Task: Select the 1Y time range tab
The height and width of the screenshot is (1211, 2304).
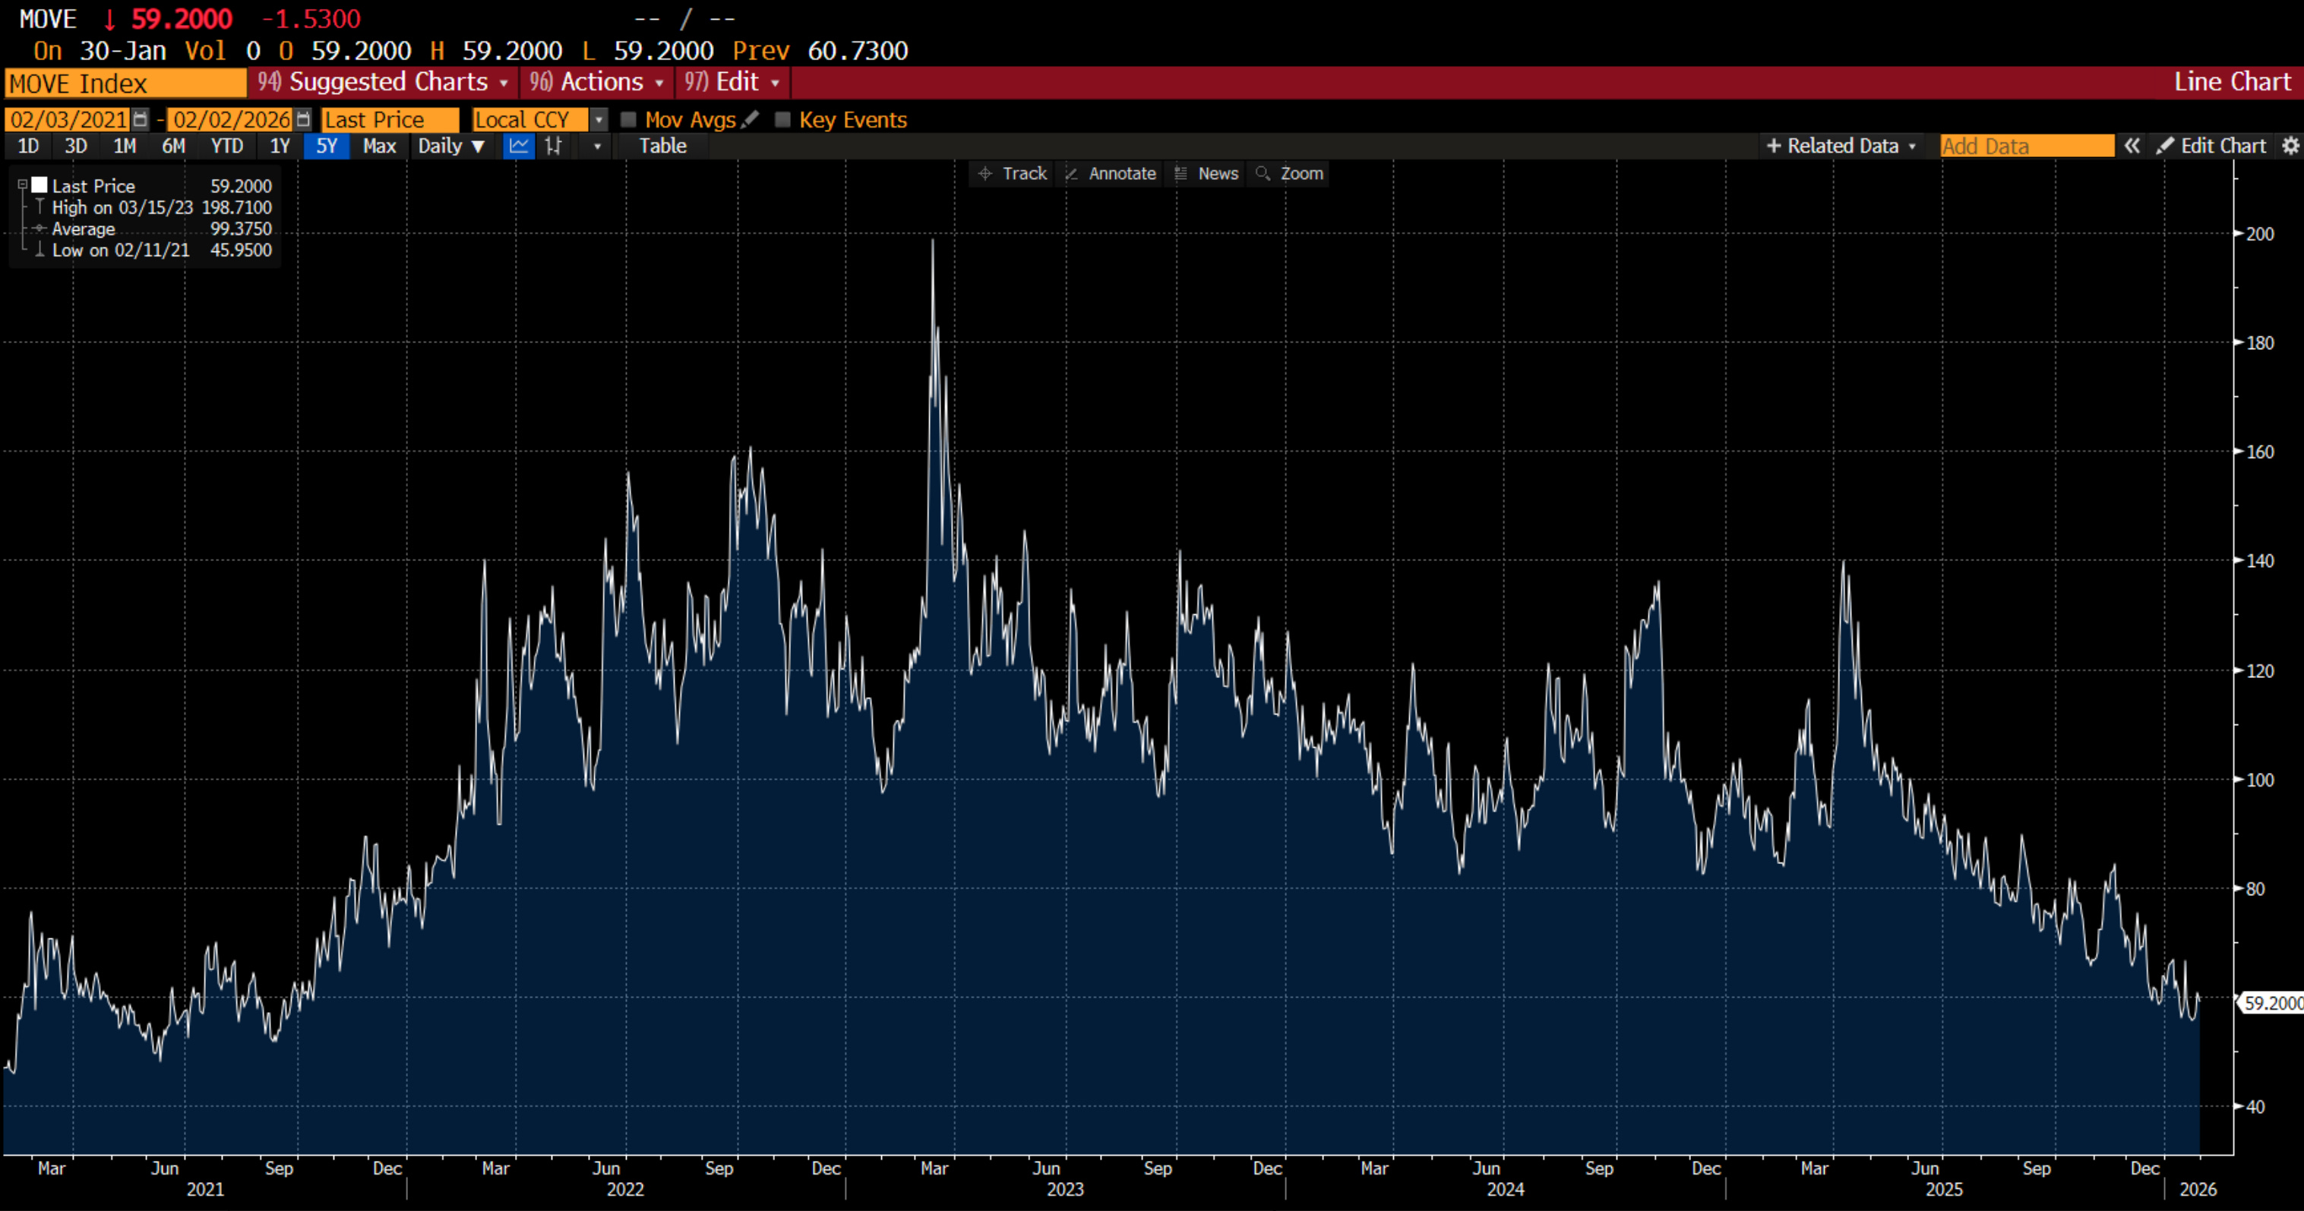Action: click(280, 146)
